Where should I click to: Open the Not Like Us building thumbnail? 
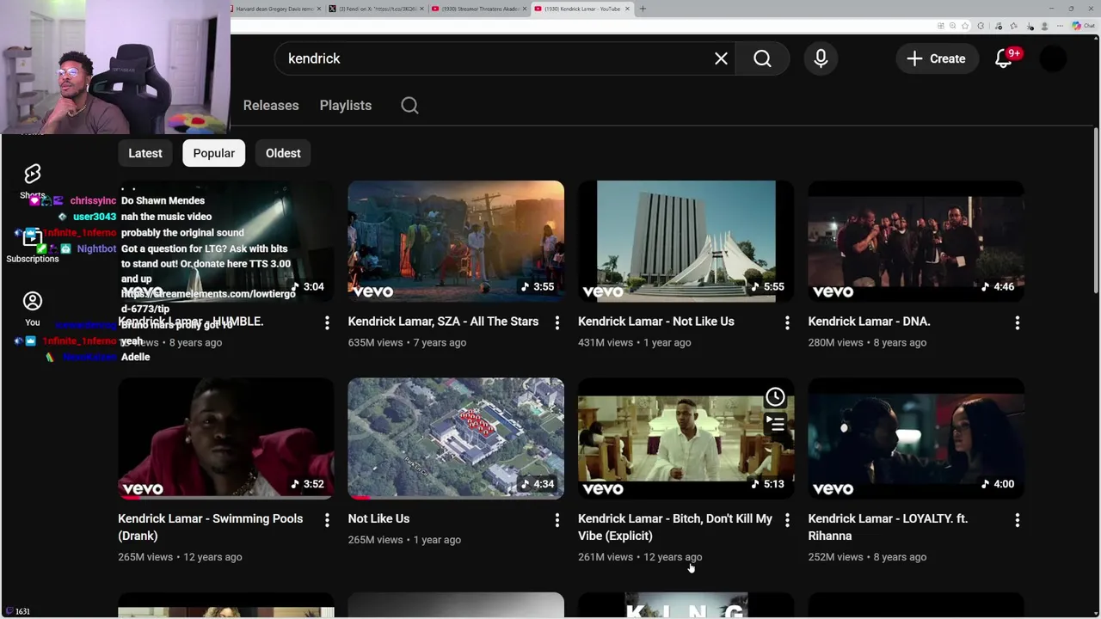tap(686, 241)
